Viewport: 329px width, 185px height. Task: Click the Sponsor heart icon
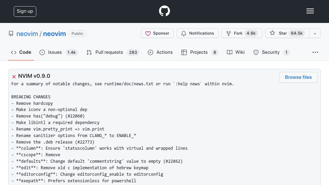pos(148,34)
